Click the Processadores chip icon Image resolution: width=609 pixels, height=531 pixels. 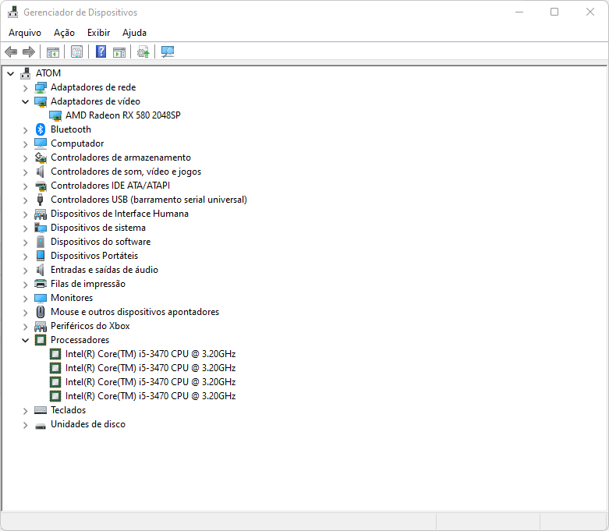[41, 340]
